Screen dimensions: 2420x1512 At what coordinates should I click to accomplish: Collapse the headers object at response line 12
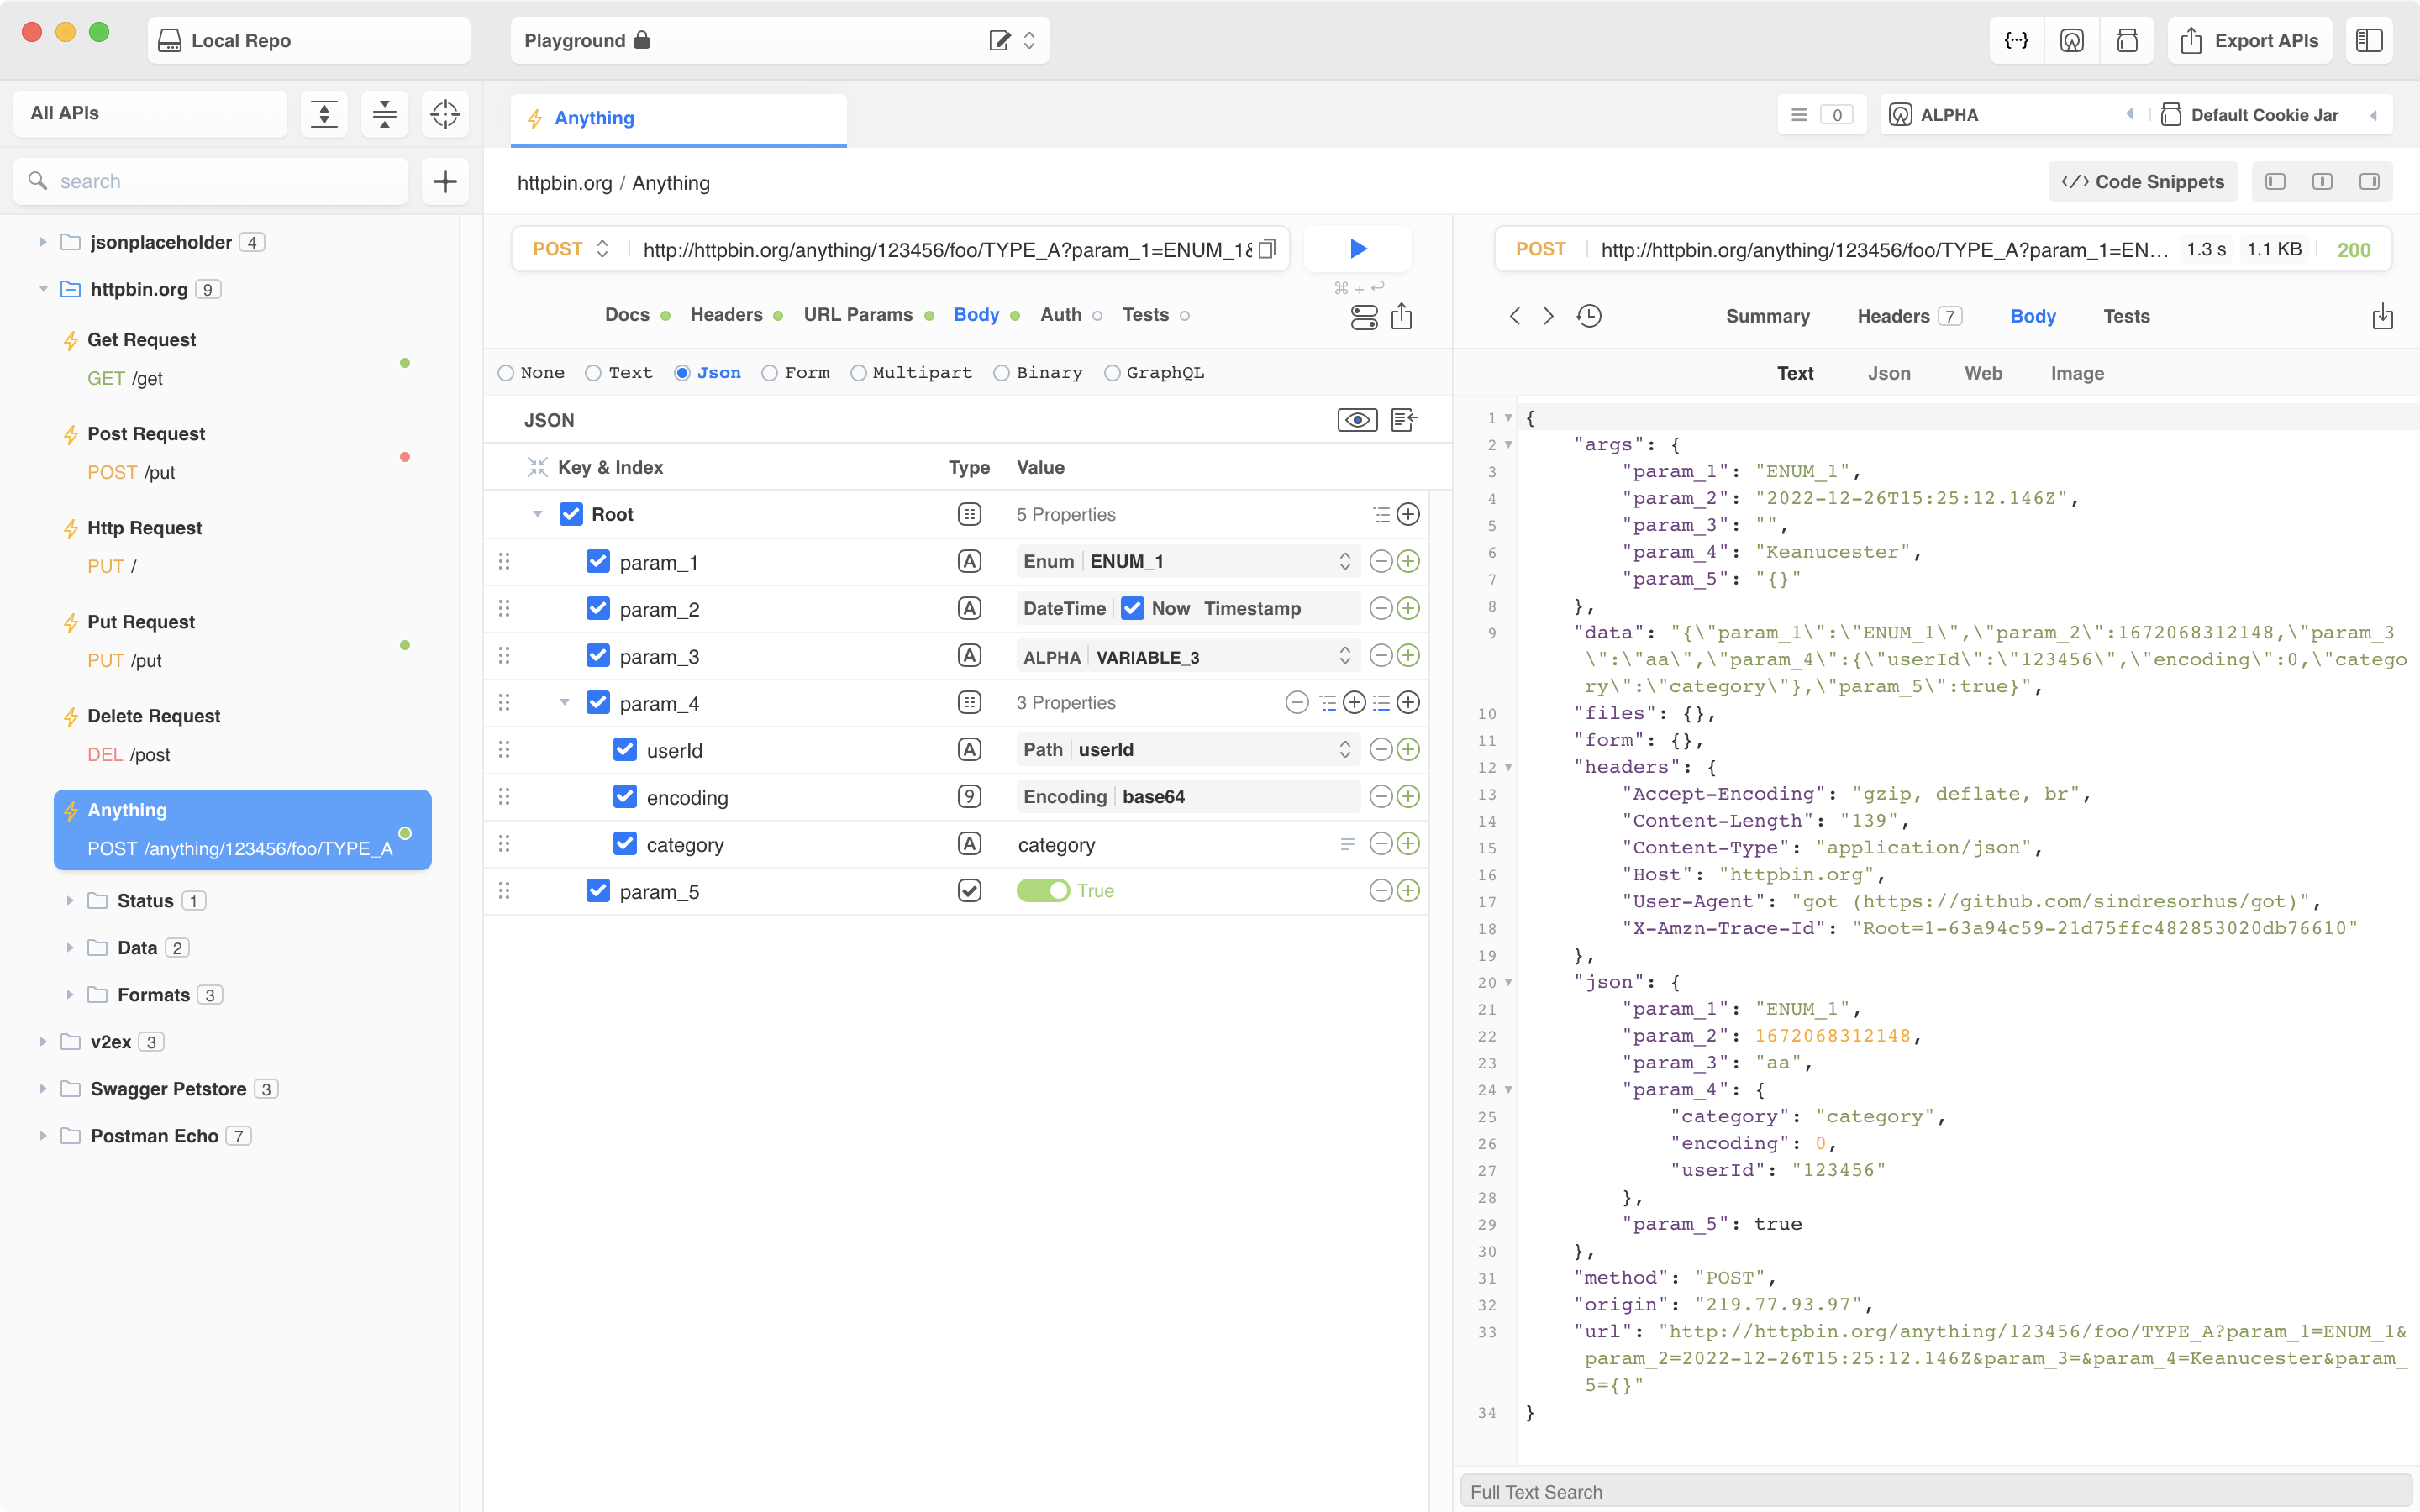1508,767
